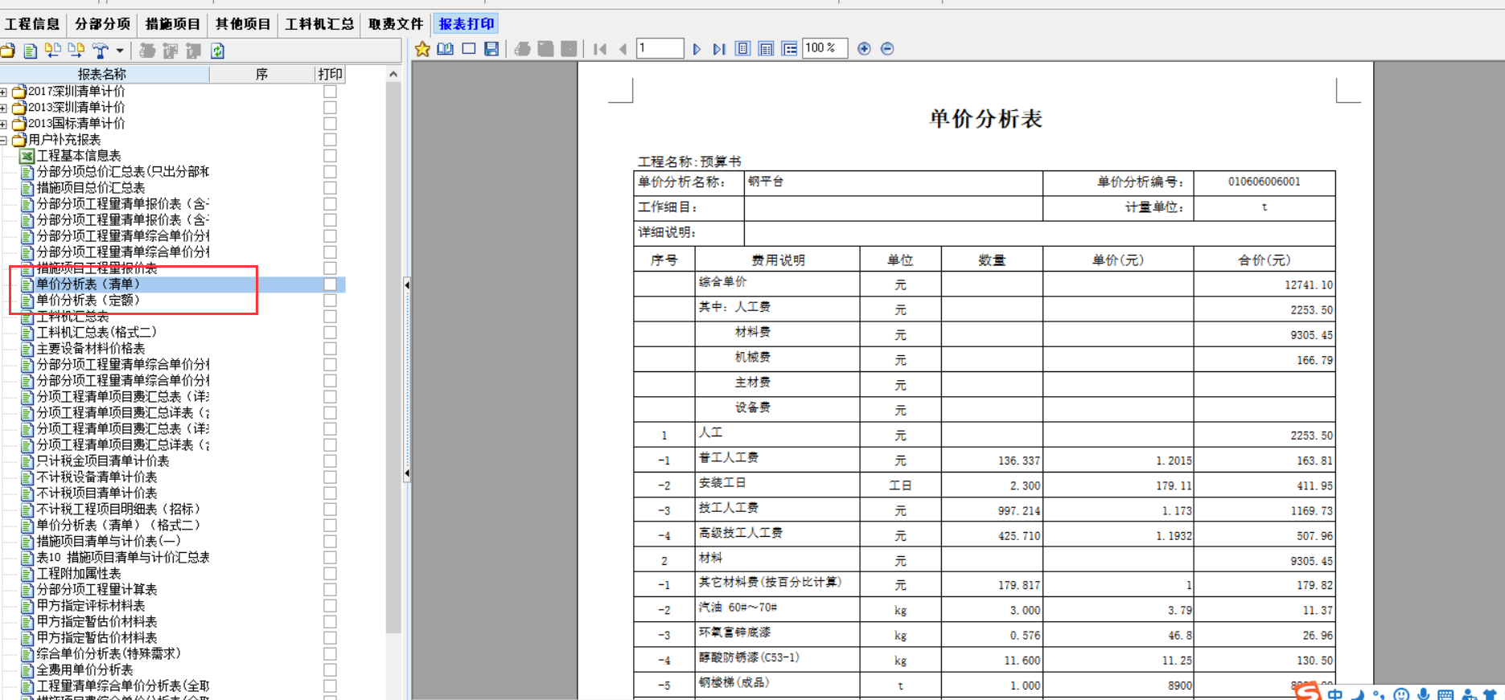The width and height of the screenshot is (1505, 700).
Task: Click the open folder icon in left toolbar
Action: coord(8,51)
